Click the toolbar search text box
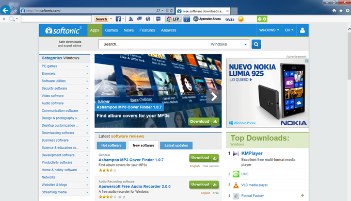 [x=56, y=19]
